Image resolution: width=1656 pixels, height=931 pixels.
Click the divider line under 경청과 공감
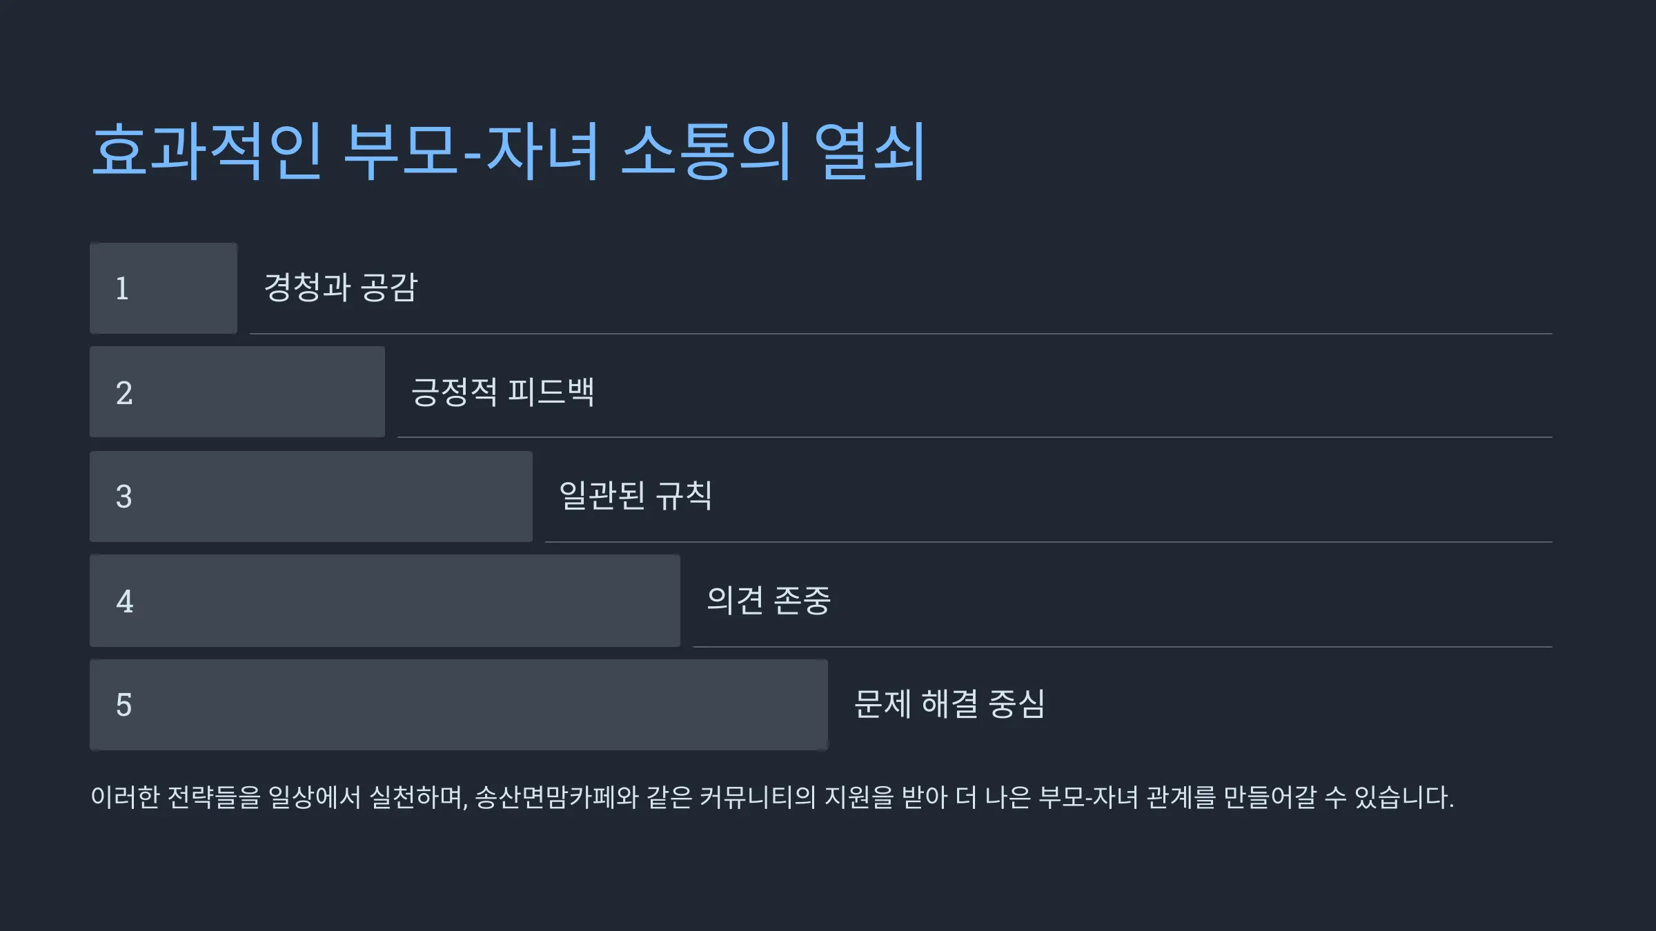pos(901,334)
